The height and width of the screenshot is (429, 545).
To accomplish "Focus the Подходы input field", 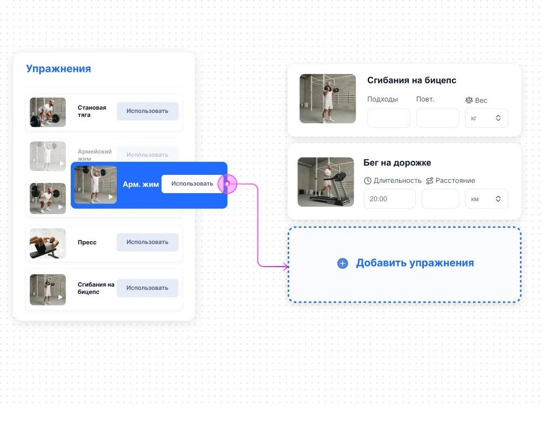I will (x=389, y=118).
